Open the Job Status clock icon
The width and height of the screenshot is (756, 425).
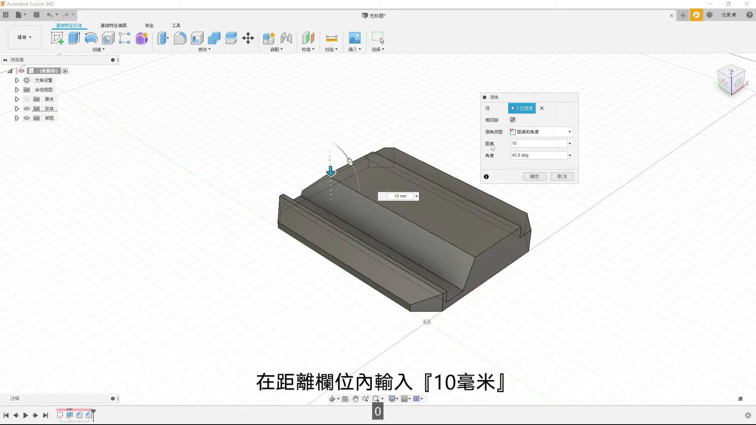click(710, 15)
